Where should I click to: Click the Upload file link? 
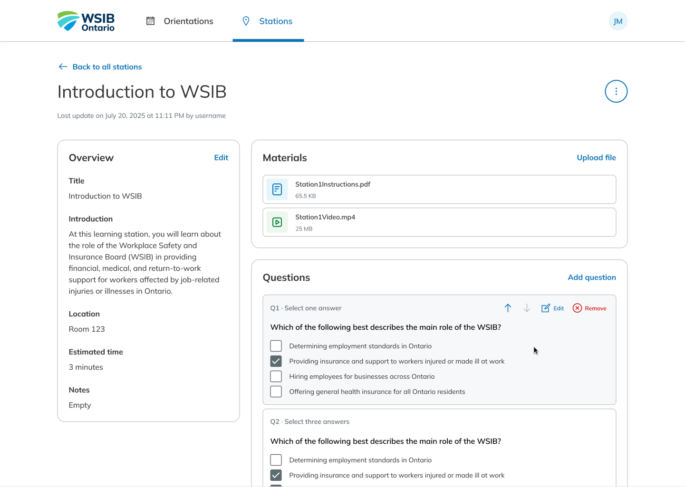click(x=596, y=158)
